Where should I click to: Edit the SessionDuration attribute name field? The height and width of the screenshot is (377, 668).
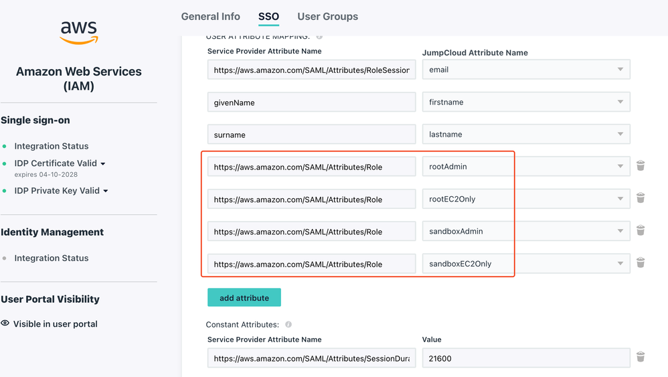tap(311, 358)
